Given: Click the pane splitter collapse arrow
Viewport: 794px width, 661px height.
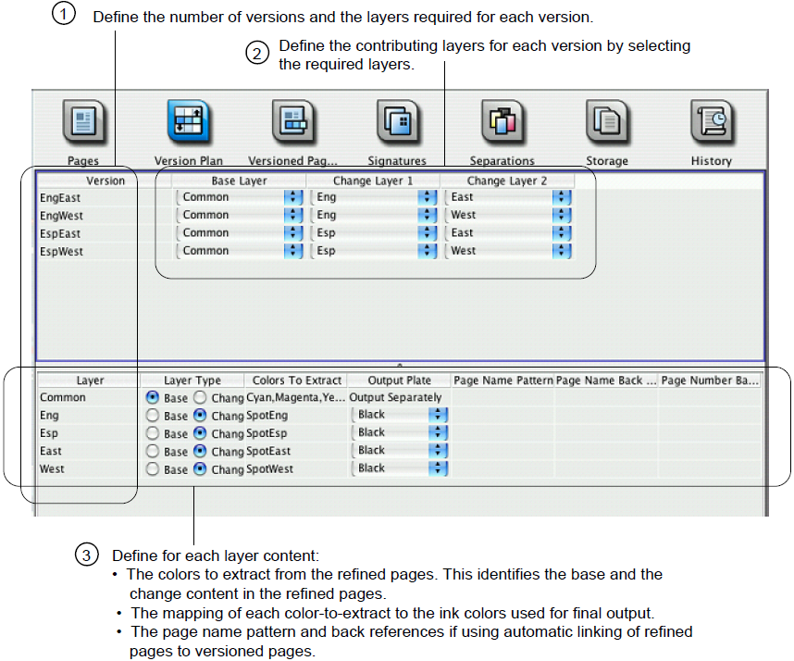Looking at the screenshot, I should (399, 366).
